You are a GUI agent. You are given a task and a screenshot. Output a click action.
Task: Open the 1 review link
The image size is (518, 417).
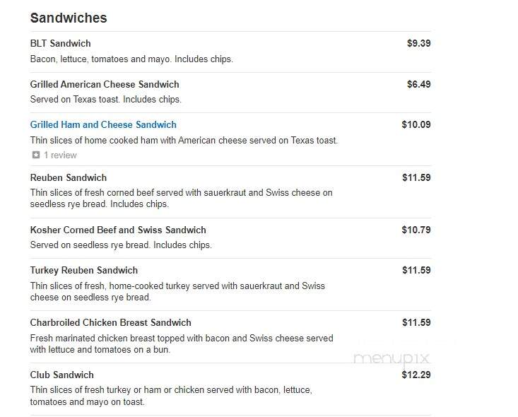point(60,155)
